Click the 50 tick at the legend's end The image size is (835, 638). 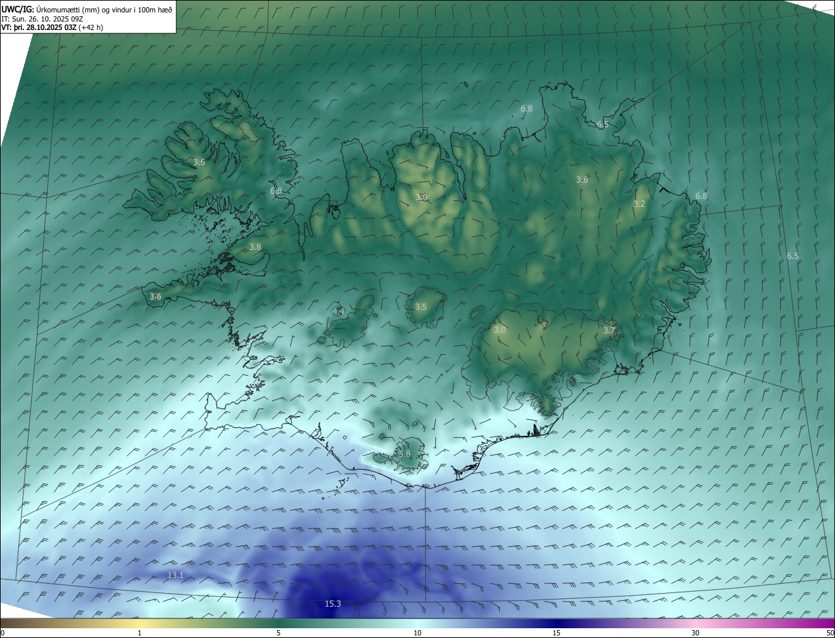[x=830, y=633]
